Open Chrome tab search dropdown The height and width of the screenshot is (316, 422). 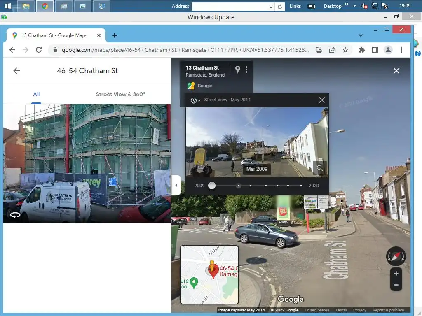coord(361,35)
